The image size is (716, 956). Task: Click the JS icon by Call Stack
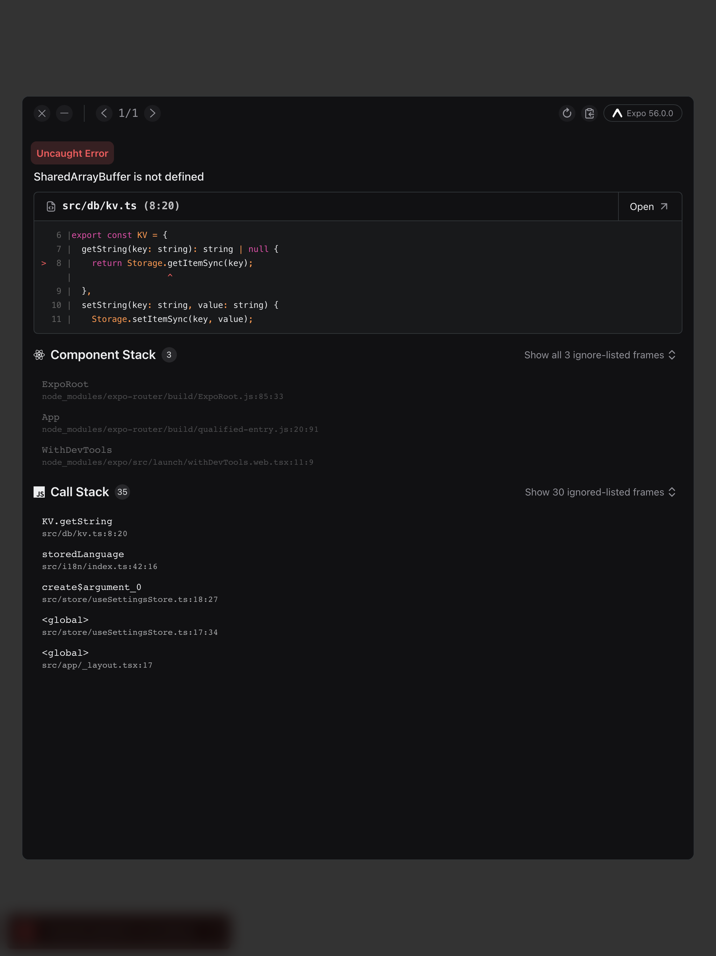39,492
